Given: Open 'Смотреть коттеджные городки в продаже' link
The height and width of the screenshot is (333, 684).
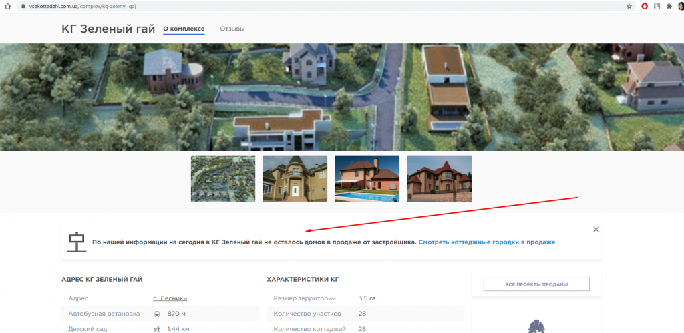Looking at the screenshot, I should tap(486, 242).
